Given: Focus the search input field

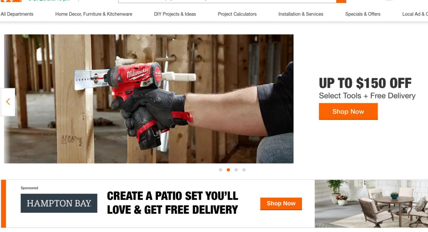Looking at the screenshot, I should pos(227,1).
